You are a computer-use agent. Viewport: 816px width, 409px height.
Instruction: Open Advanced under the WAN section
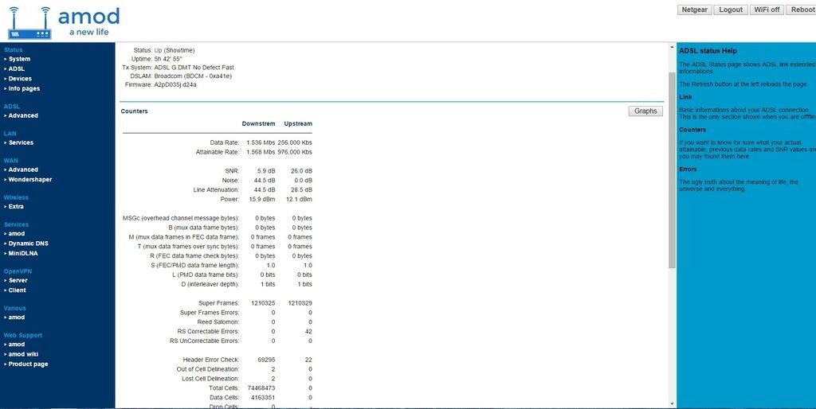tap(23, 169)
